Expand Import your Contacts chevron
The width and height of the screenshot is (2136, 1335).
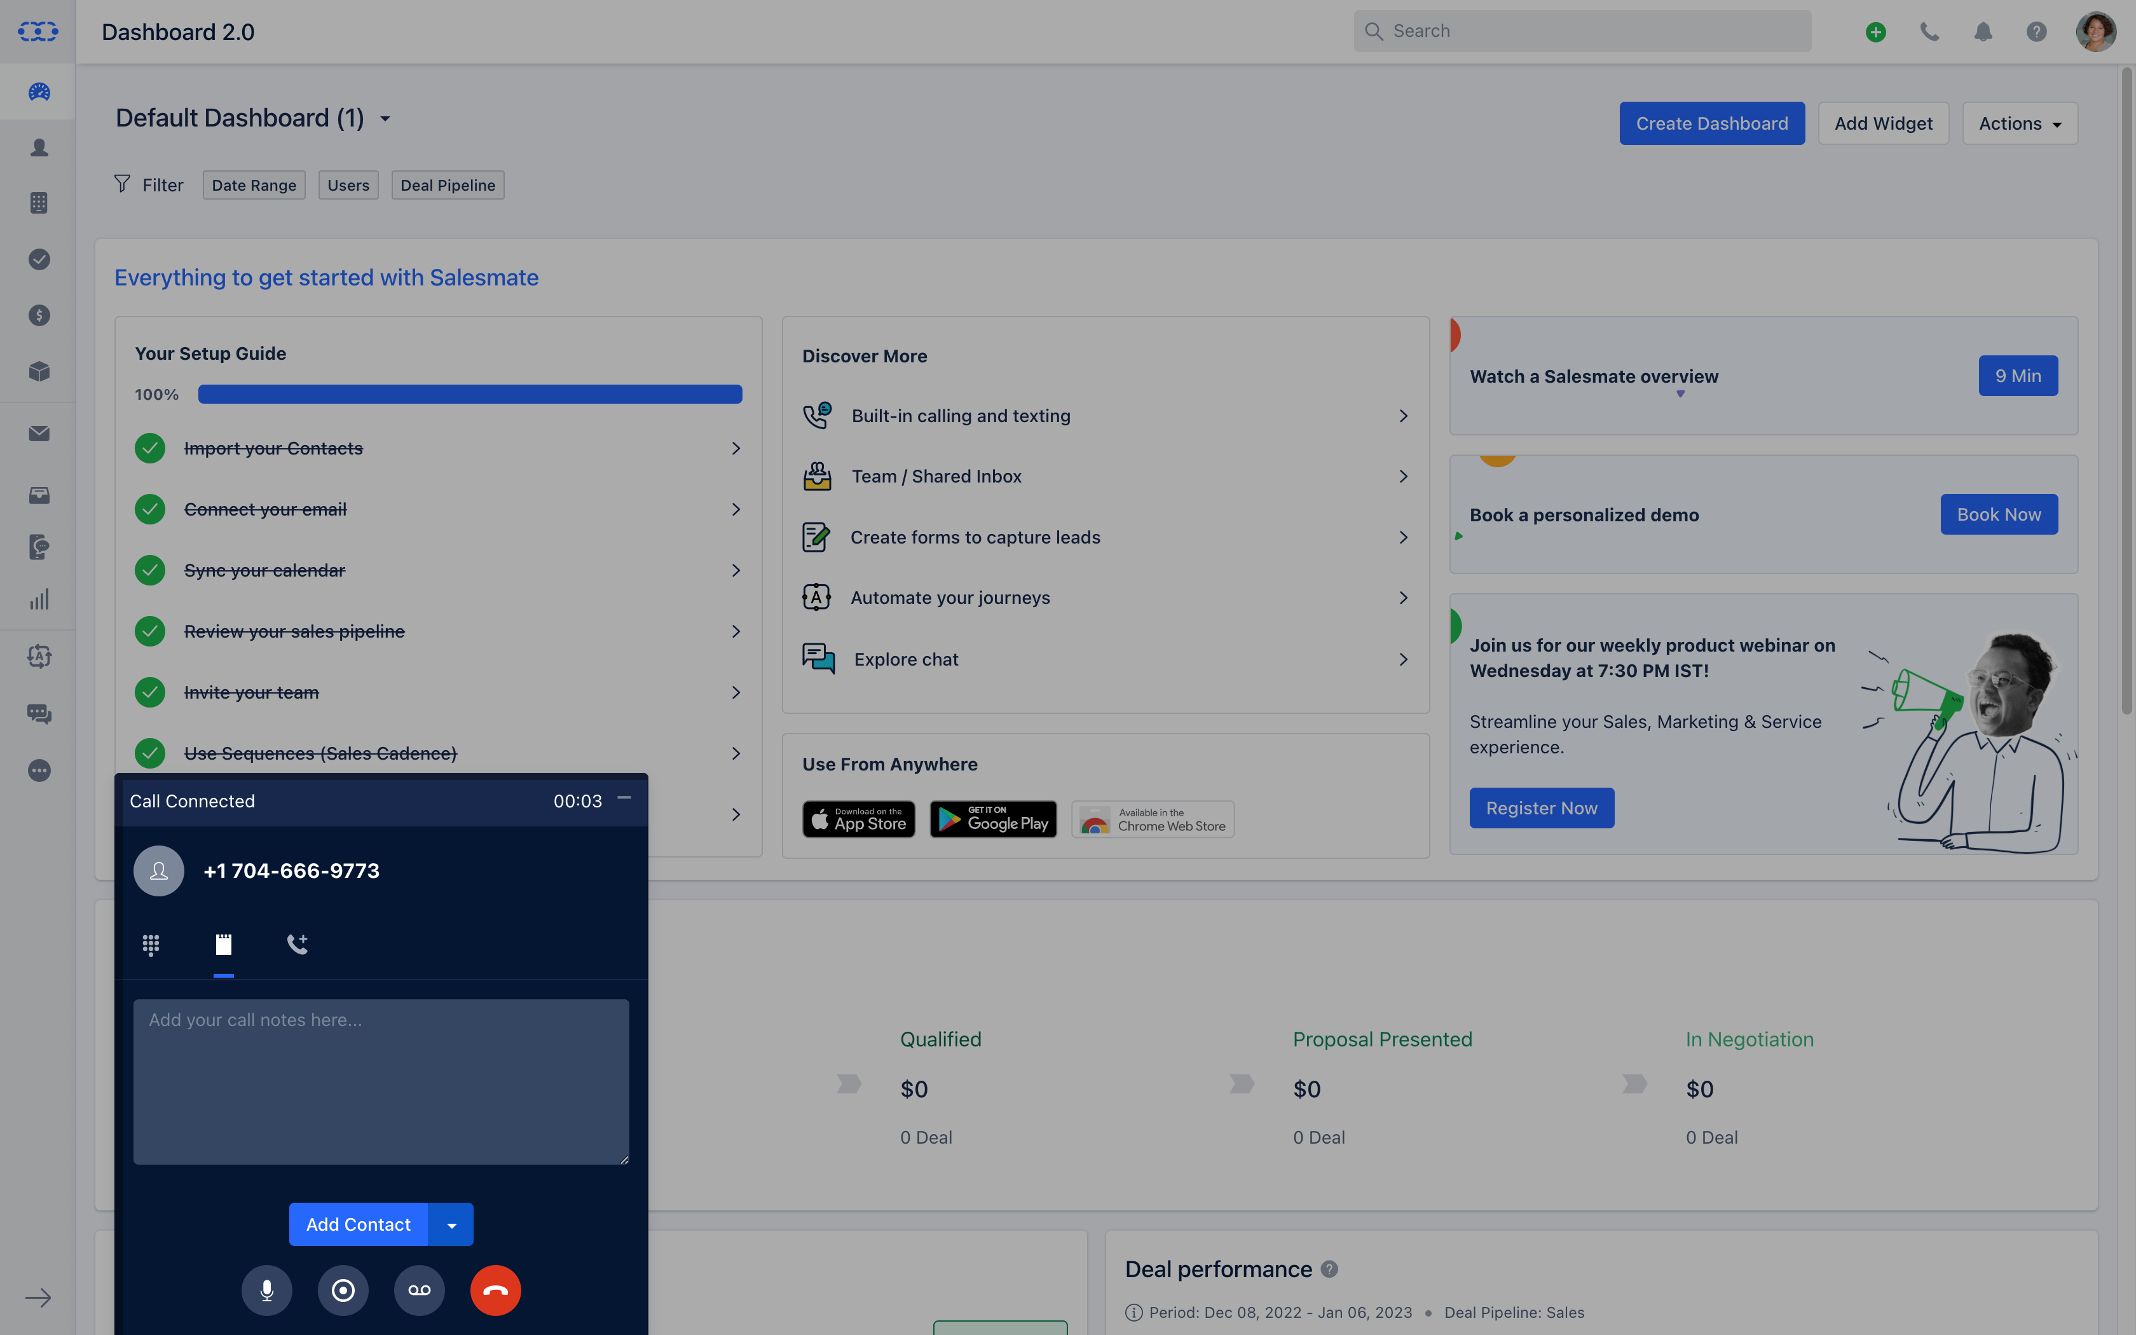tap(736, 449)
